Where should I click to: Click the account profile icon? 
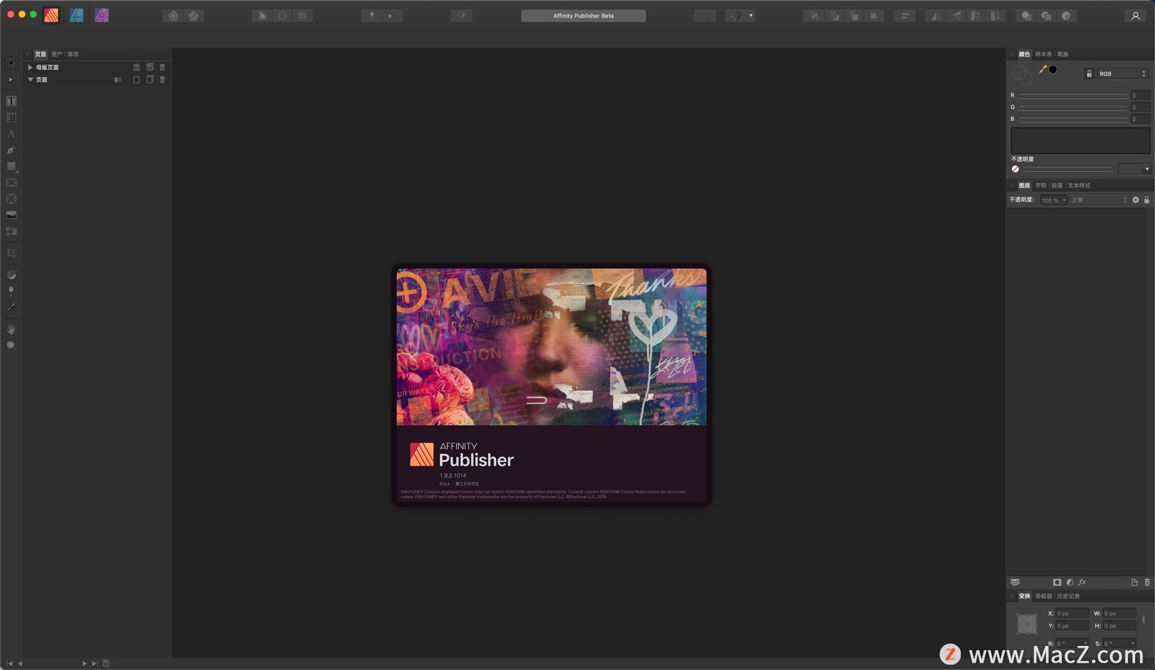pyautogui.click(x=1135, y=16)
